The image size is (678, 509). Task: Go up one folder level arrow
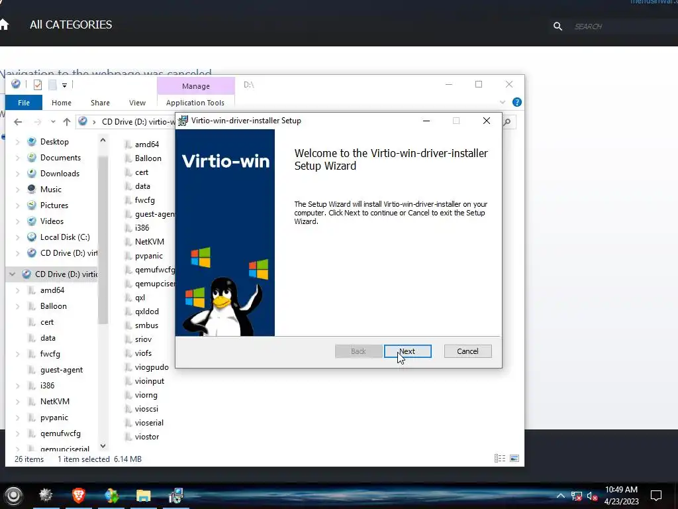67,122
